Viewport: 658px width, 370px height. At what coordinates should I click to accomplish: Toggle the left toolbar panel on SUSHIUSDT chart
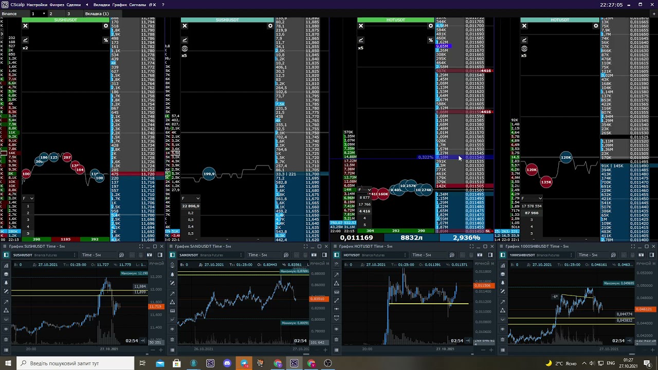click(x=6, y=255)
